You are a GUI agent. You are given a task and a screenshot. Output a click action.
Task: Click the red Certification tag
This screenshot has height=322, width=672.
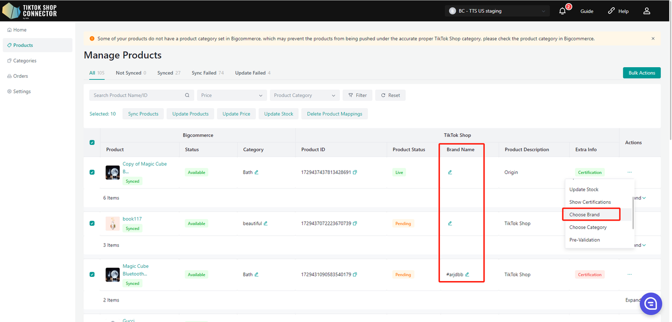590,274
